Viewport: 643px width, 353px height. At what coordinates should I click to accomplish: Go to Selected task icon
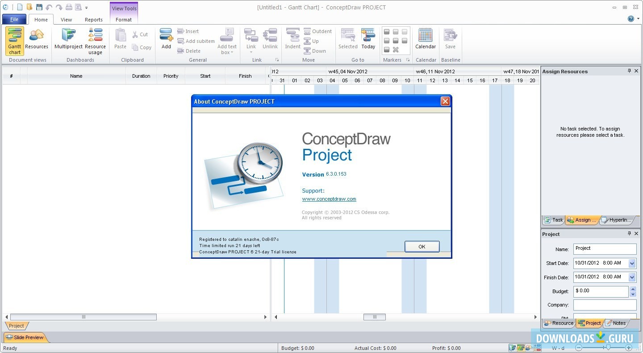pos(348,38)
